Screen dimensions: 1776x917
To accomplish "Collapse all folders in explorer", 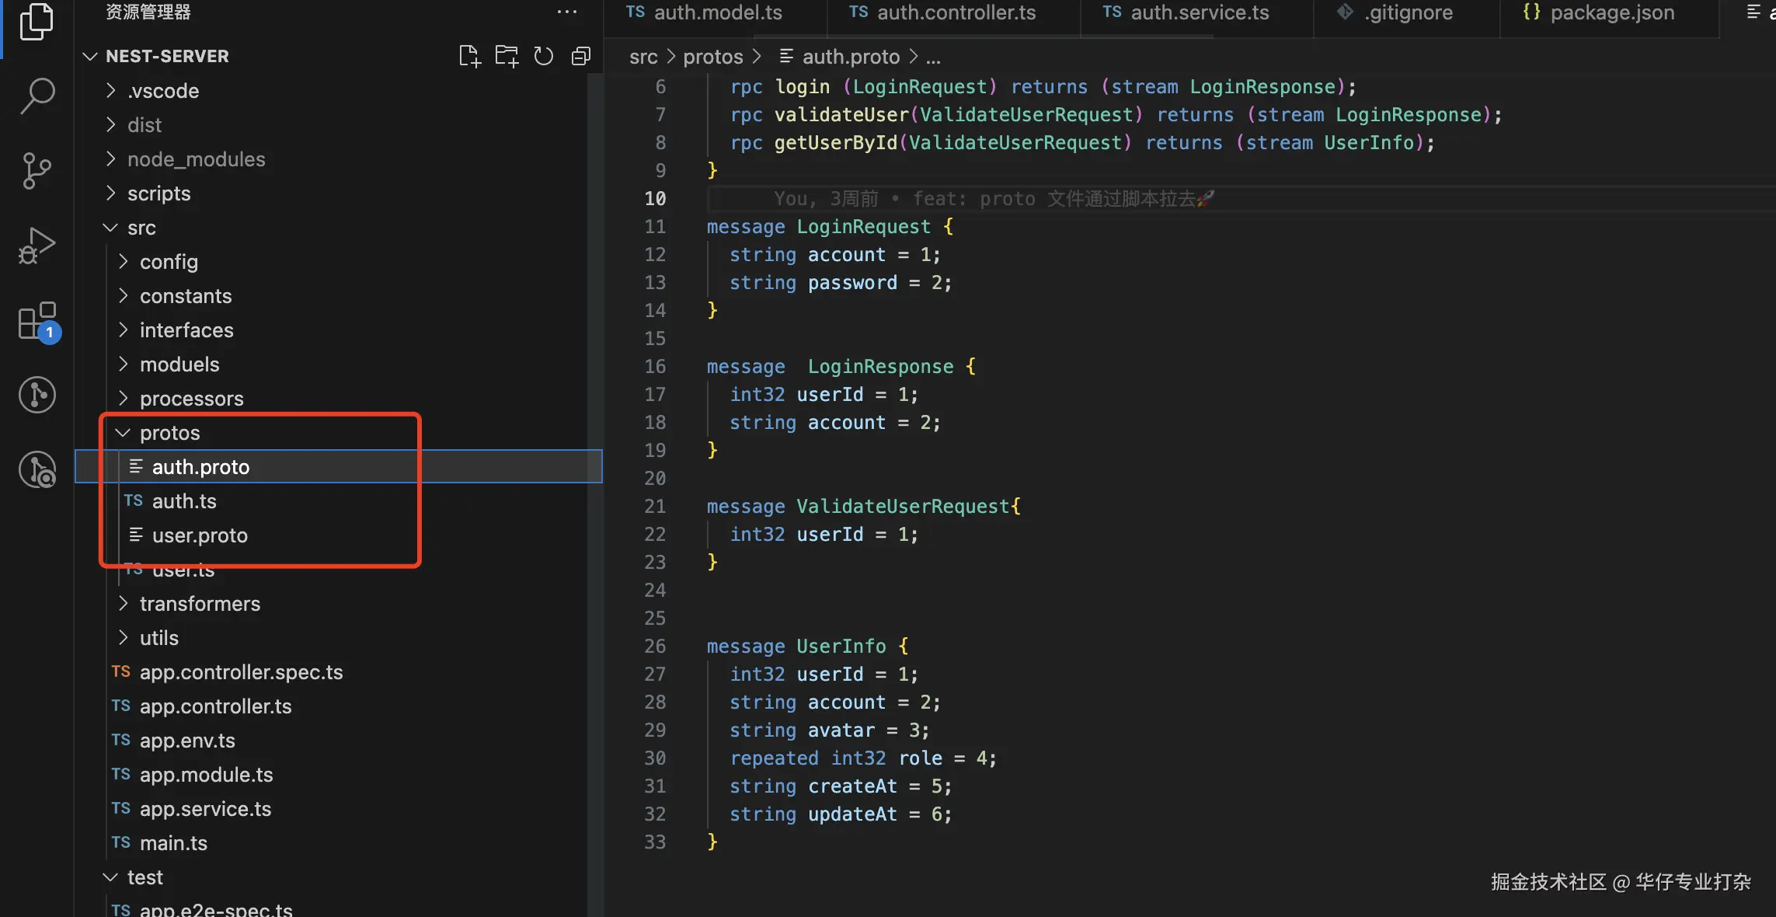I will point(581,56).
